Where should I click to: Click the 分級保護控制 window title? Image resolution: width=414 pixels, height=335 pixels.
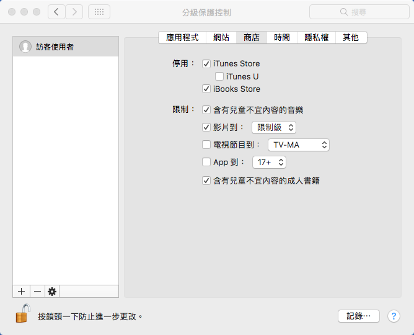206,12
